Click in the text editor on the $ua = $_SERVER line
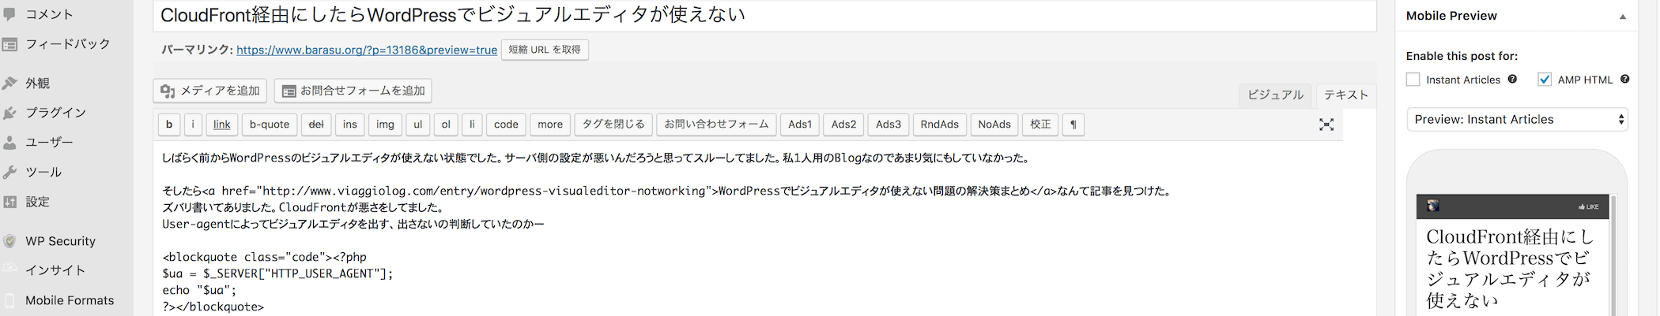Image resolution: width=1660 pixels, height=316 pixels. pos(277,273)
